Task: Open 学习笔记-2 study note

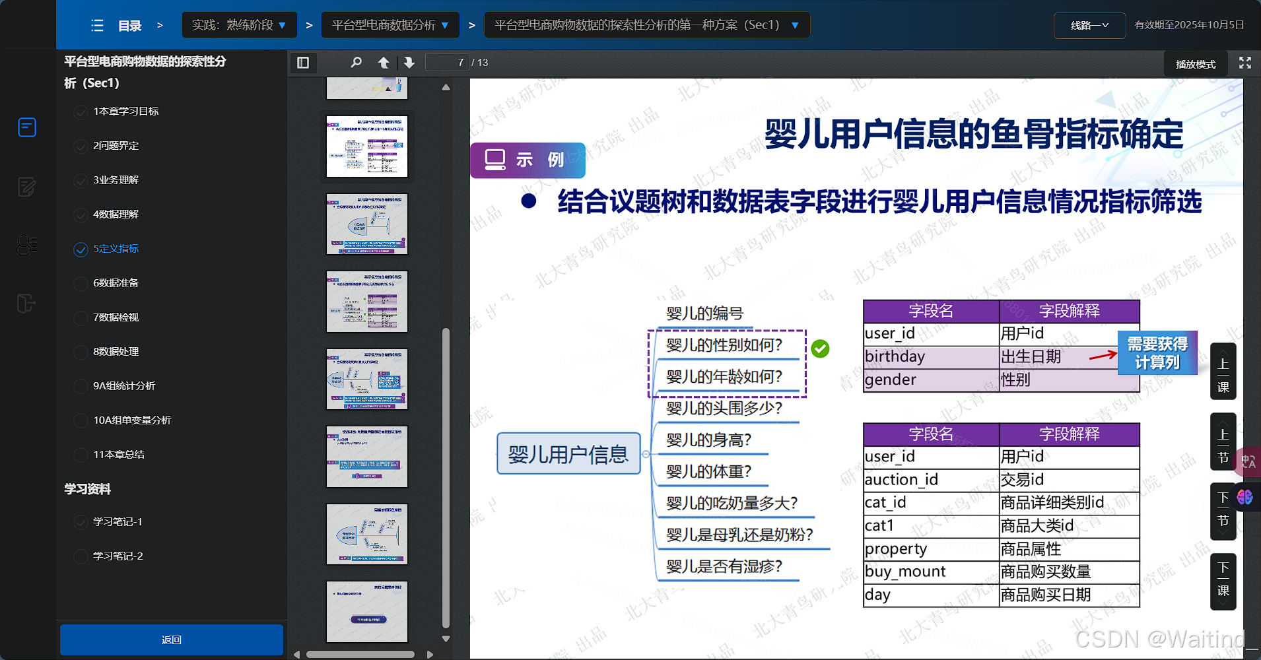Action: (118, 556)
